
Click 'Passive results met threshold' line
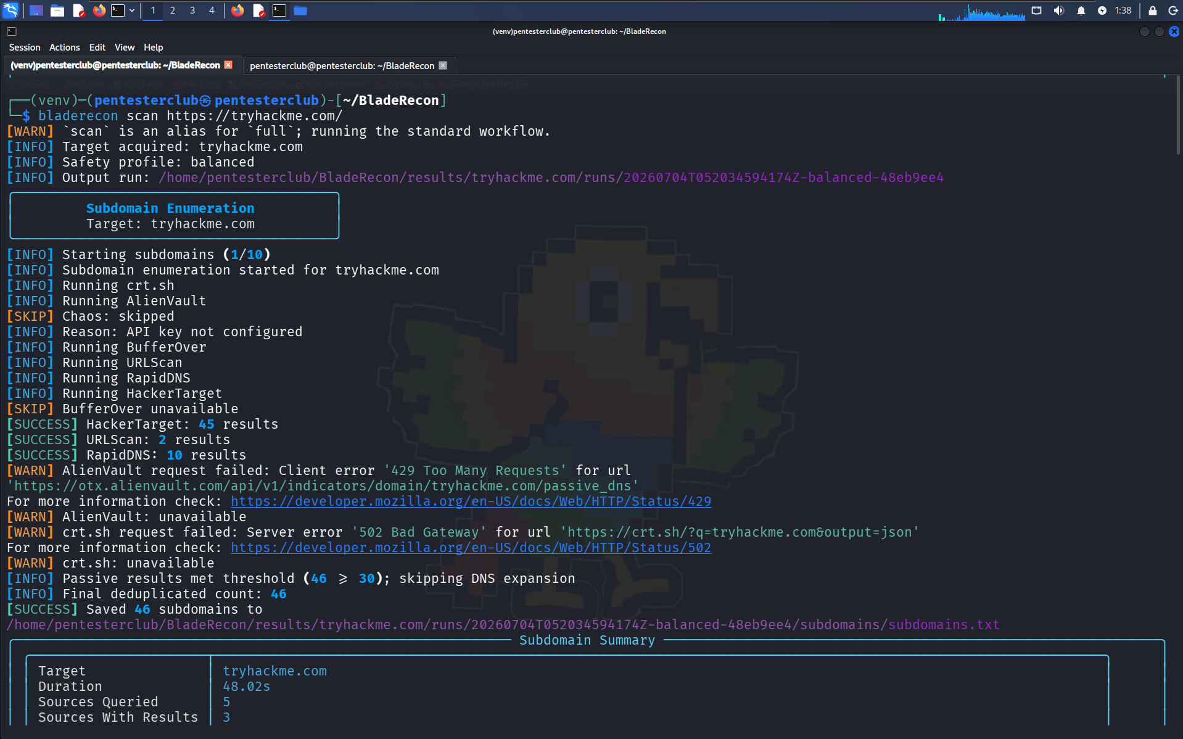(x=291, y=579)
